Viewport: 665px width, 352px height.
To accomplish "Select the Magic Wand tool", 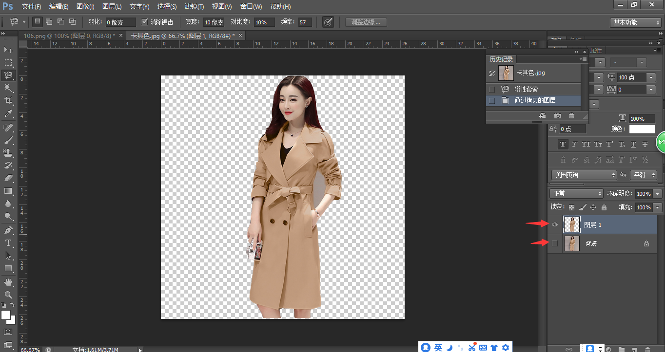I will point(8,88).
